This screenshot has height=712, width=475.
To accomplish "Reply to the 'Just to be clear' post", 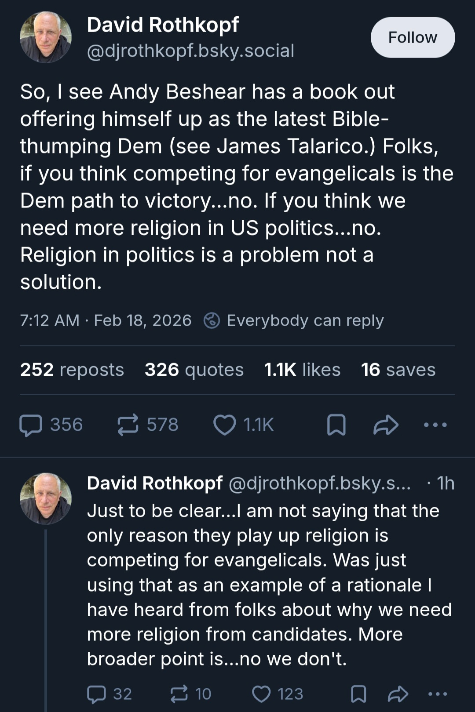I will [97, 694].
